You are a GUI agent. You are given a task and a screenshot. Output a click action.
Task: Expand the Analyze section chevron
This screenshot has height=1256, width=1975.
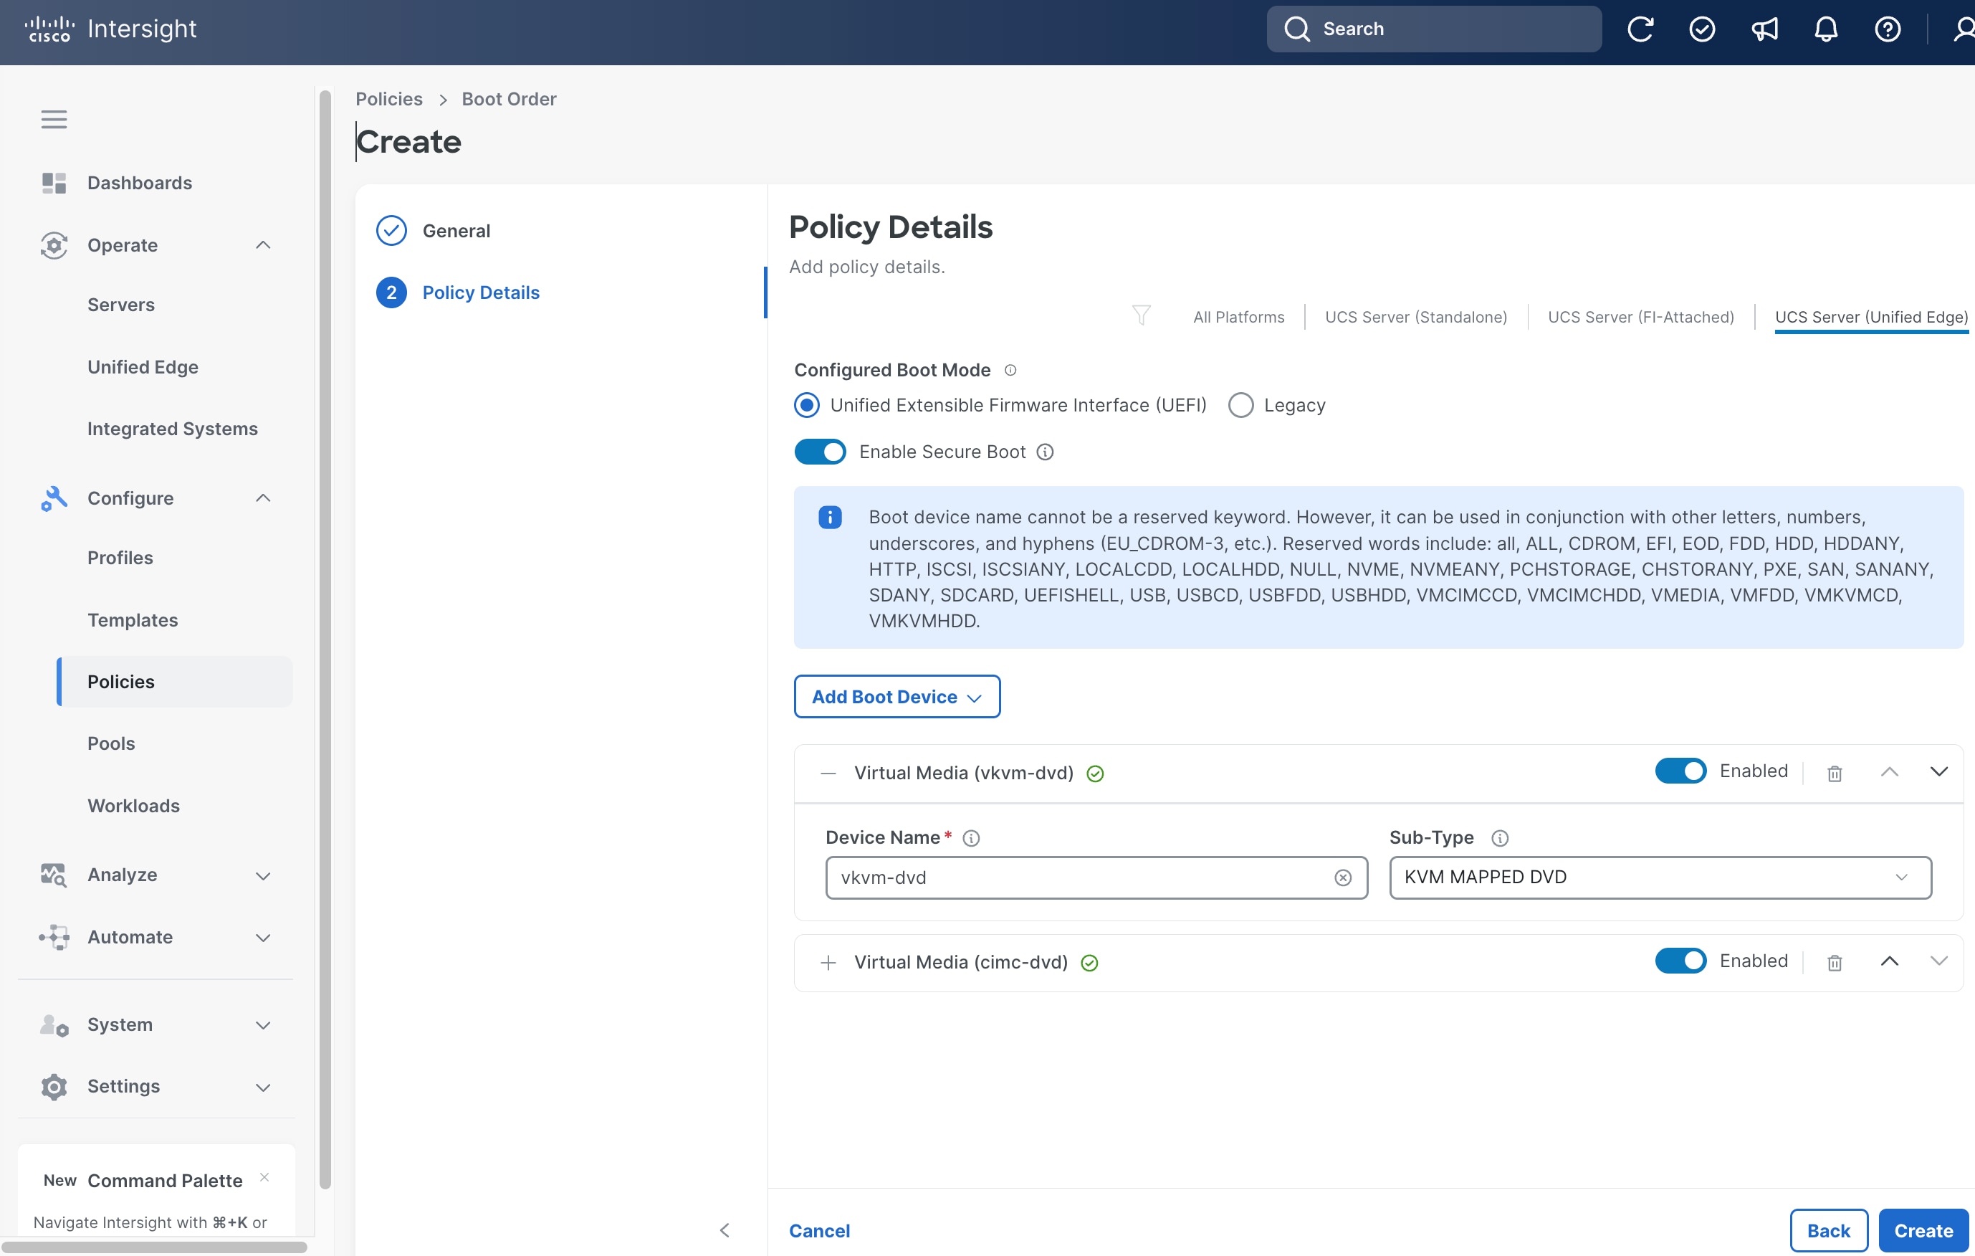tap(262, 875)
